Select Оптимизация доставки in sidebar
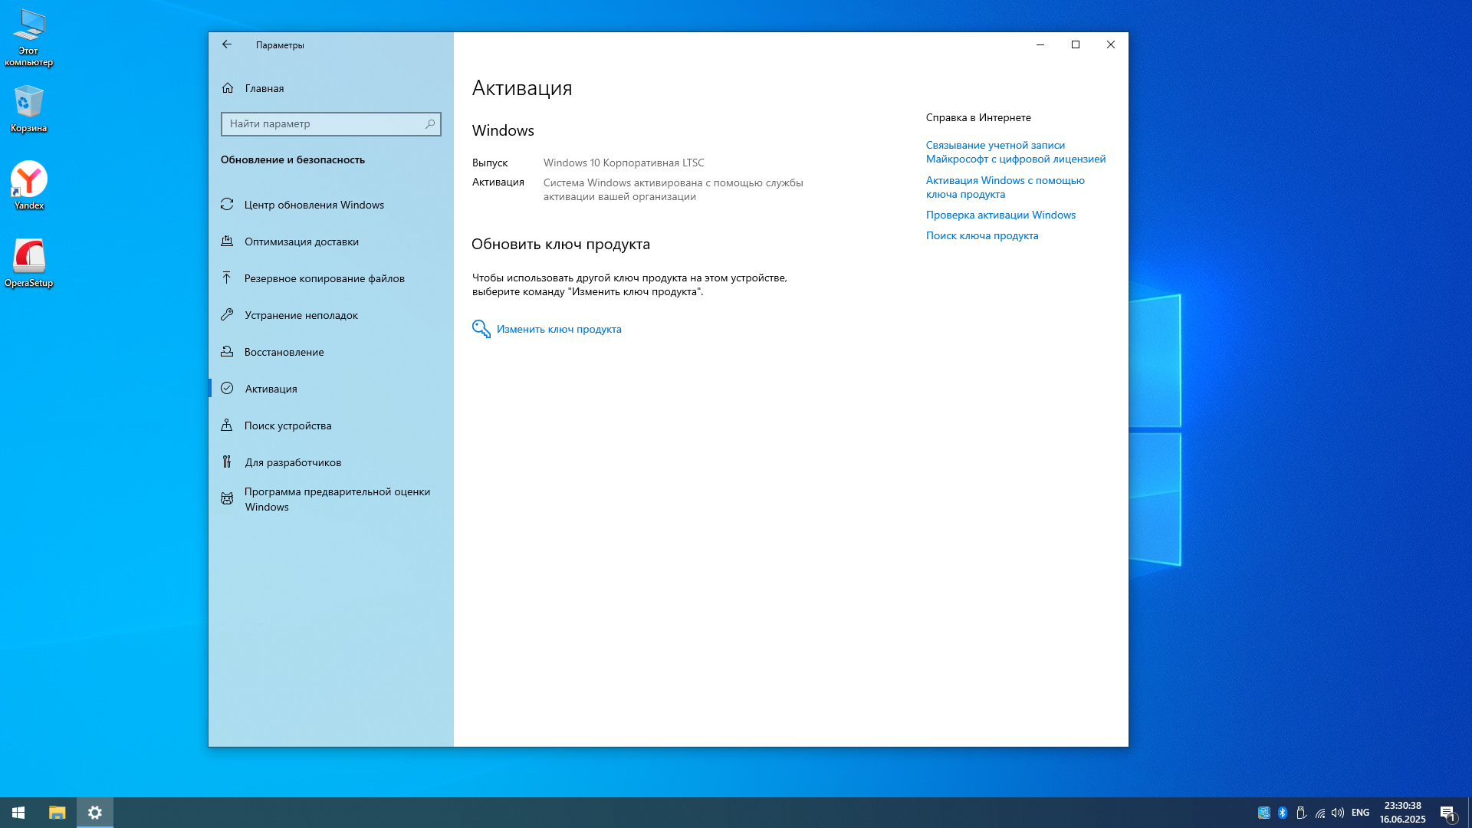Viewport: 1472px width, 828px height. 301,242
